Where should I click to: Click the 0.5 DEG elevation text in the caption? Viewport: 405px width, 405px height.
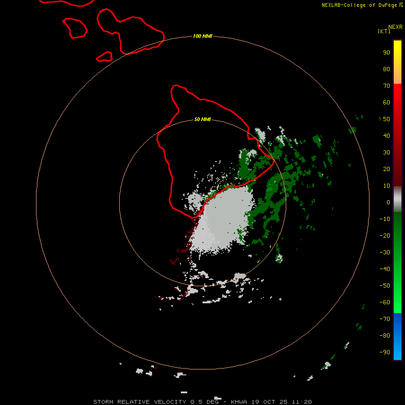coord(205,402)
